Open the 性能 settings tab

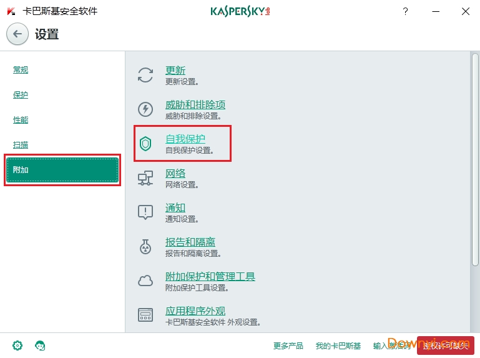point(21,120)
